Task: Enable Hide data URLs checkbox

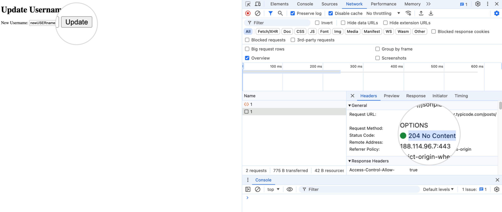Action: (343, 23)
